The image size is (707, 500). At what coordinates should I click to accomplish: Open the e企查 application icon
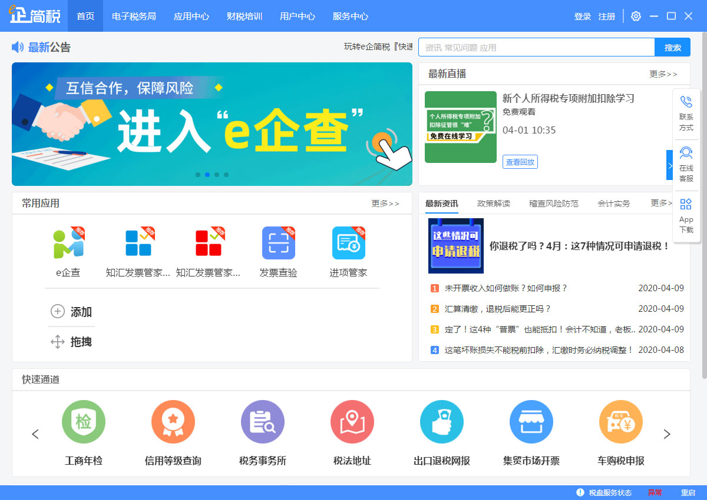(x=68, y=242)
